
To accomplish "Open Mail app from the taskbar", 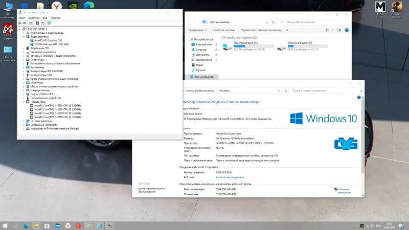I will tap(57, 226).
